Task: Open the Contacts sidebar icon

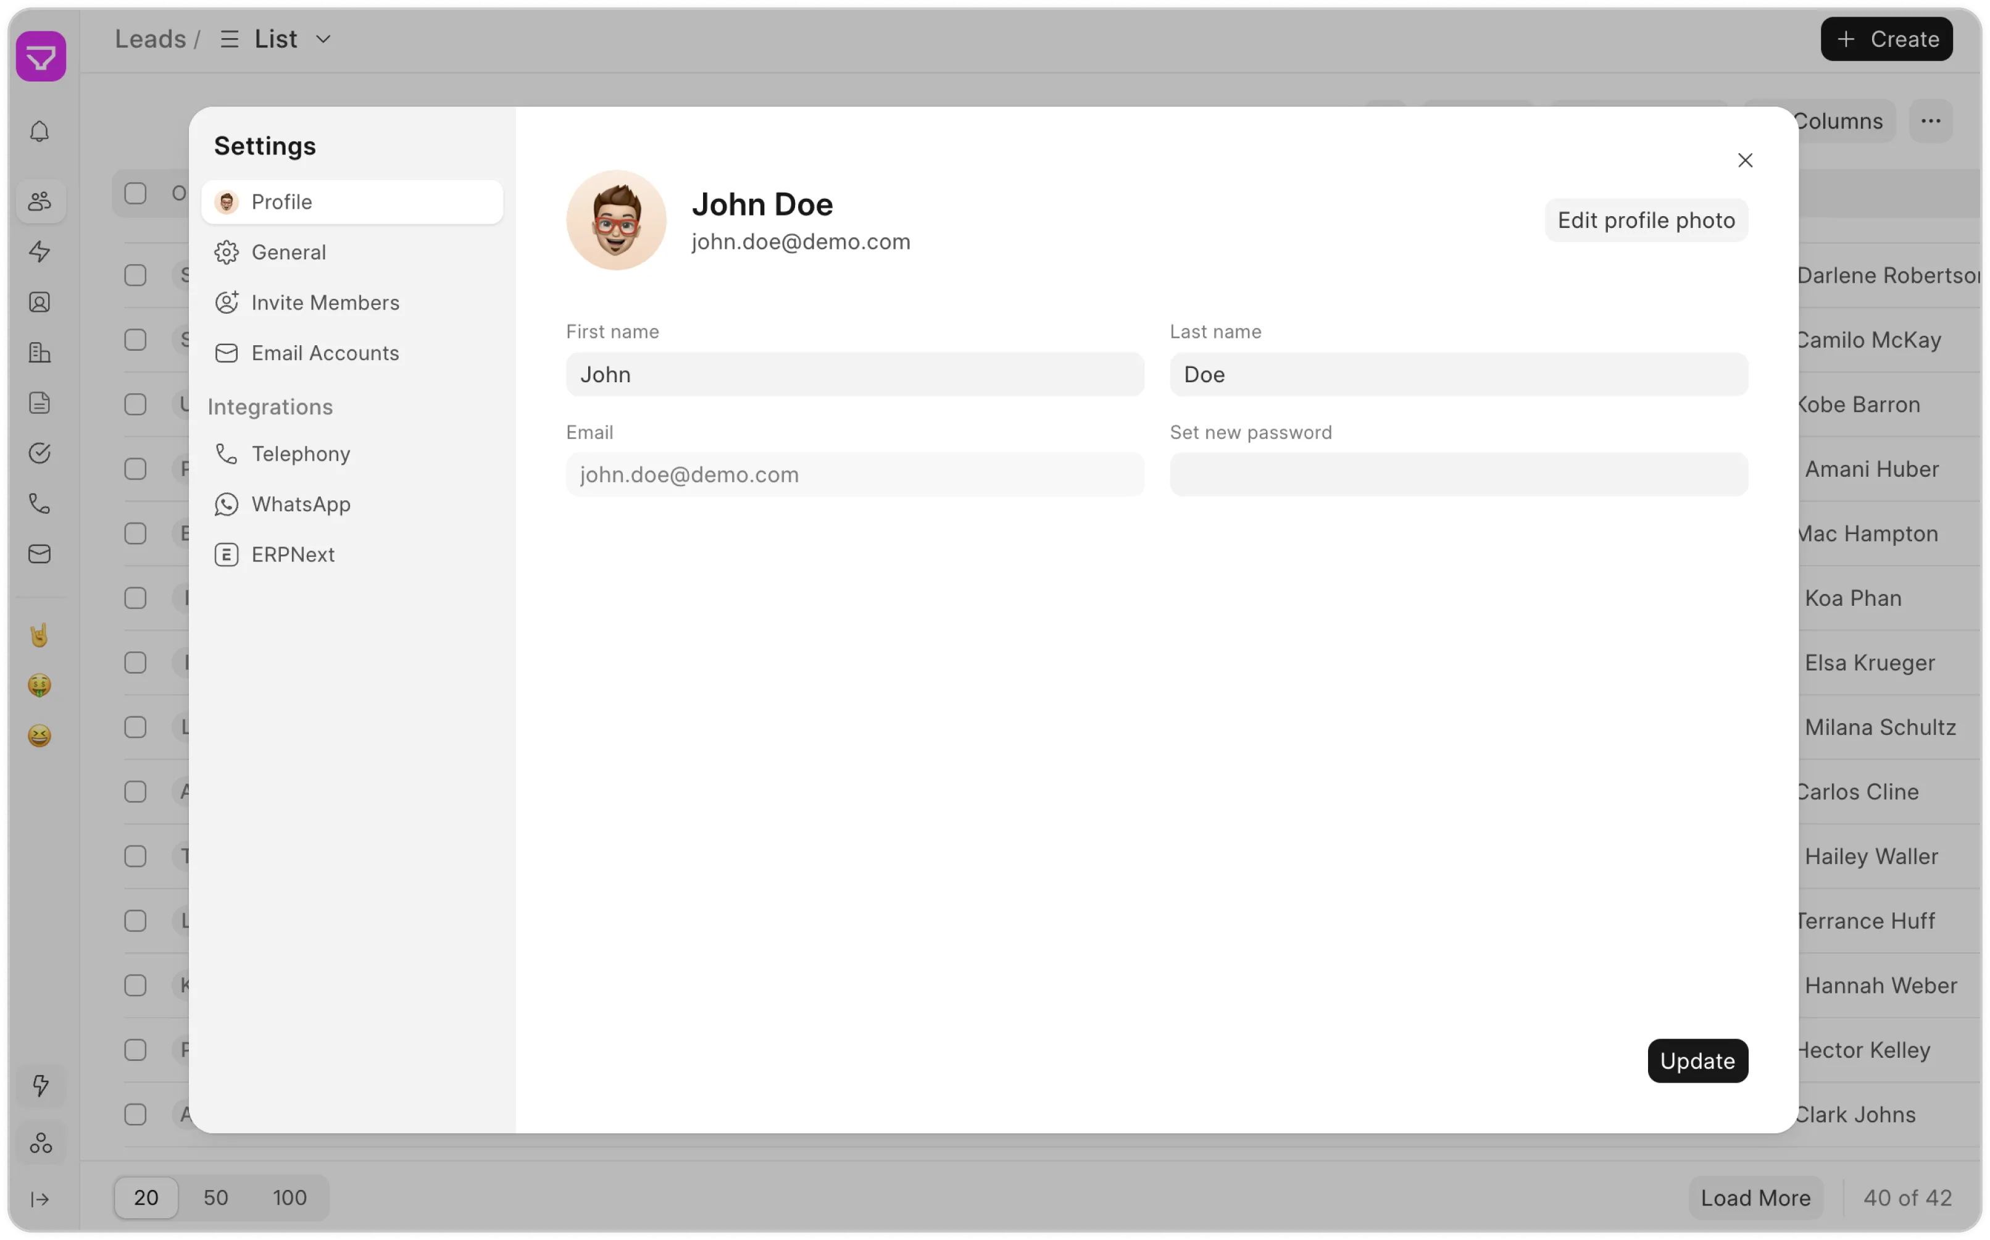Action: pyautogui.click(x=40, y=303)
